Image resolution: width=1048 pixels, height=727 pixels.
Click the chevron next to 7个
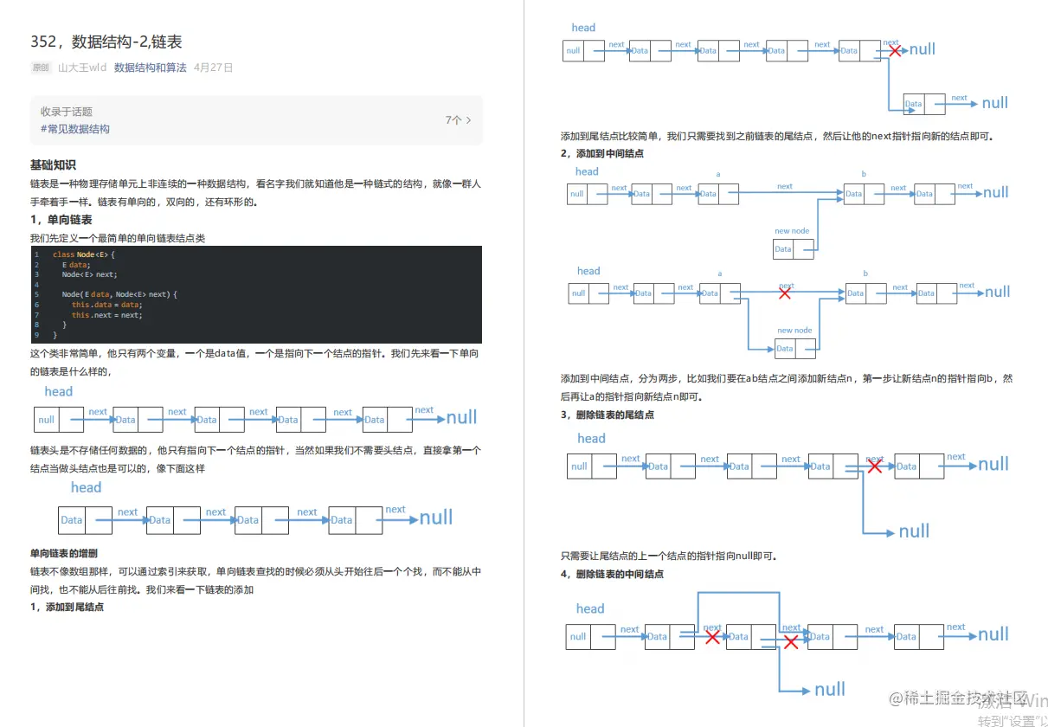point(467,120)
